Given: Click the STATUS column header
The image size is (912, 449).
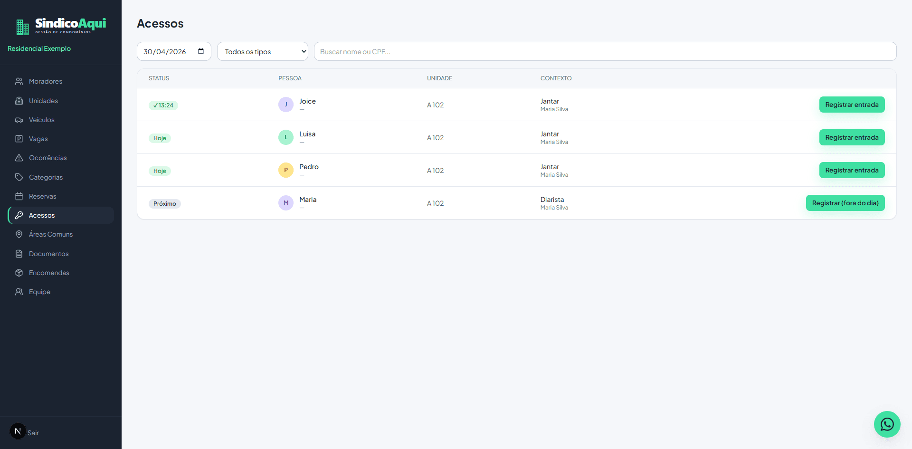Looking at the screenshot, I should tap(159, 78).
